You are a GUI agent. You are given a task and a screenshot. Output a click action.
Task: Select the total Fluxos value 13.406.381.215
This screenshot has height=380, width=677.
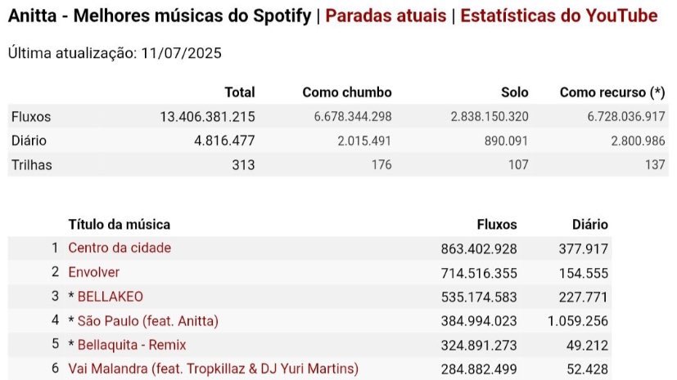click(207, 117)
